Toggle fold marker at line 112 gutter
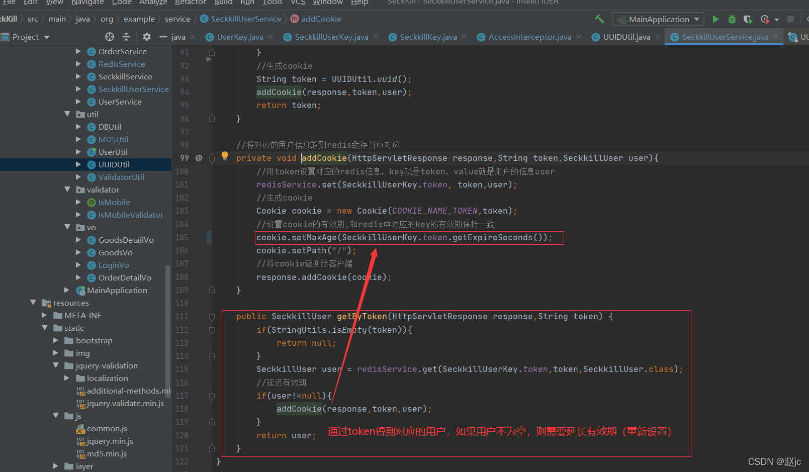The width and height of the screenshot is (809, 472). (212, 330)
